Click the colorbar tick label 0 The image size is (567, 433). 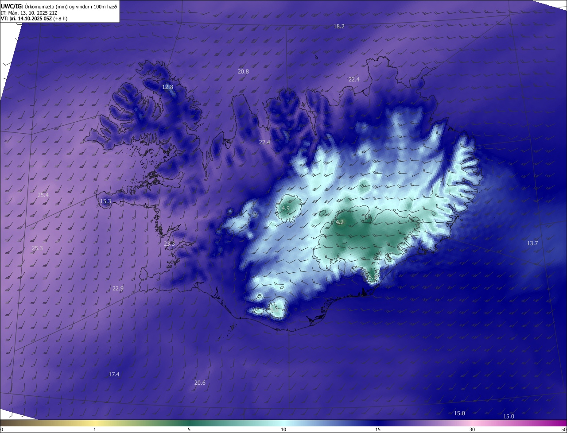[2, 429]
